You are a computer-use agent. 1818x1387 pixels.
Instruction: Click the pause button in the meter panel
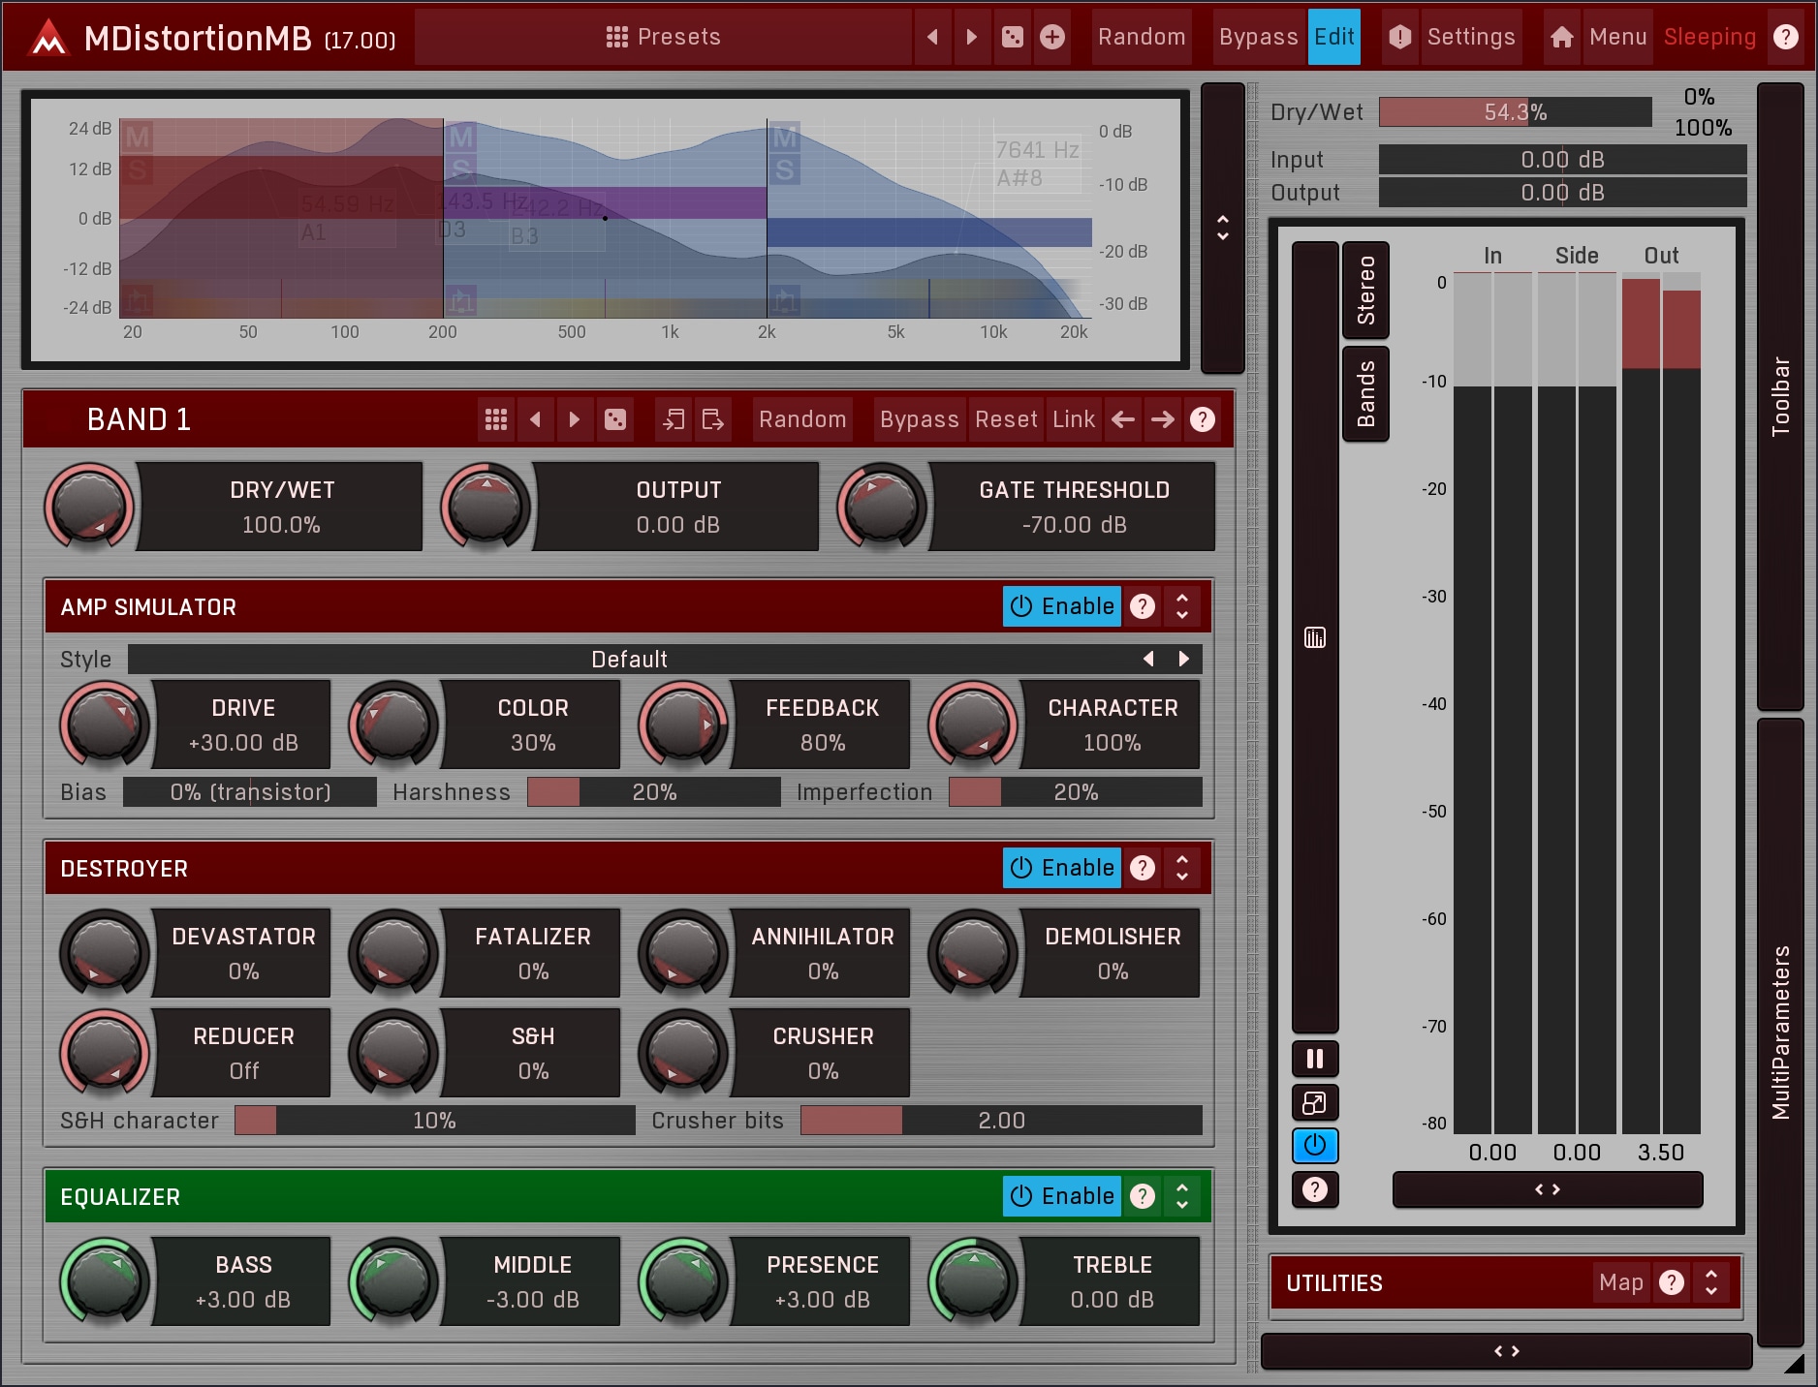(1314, 1059)
